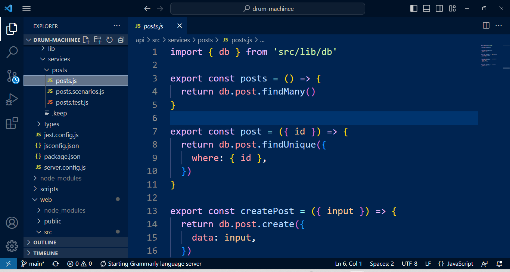Open the Search view in activity bar

pos(12,52)
